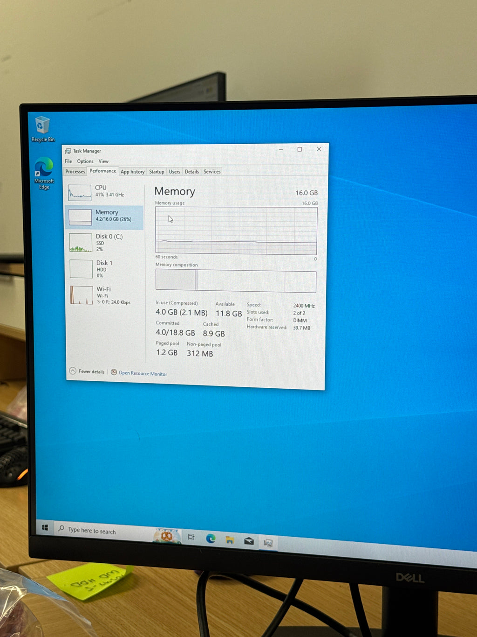Click the Memory usage graph
Screen dimensions: 477x637
tap(236, 231)
